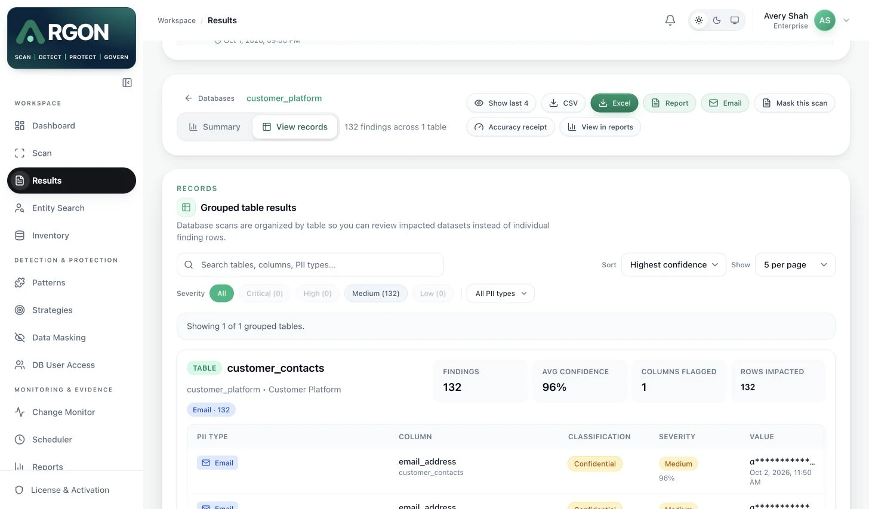Filter by Critical (0) severity
Viewport: 869px width, 509px height.
pyautogui.click(x=264, y=294)
